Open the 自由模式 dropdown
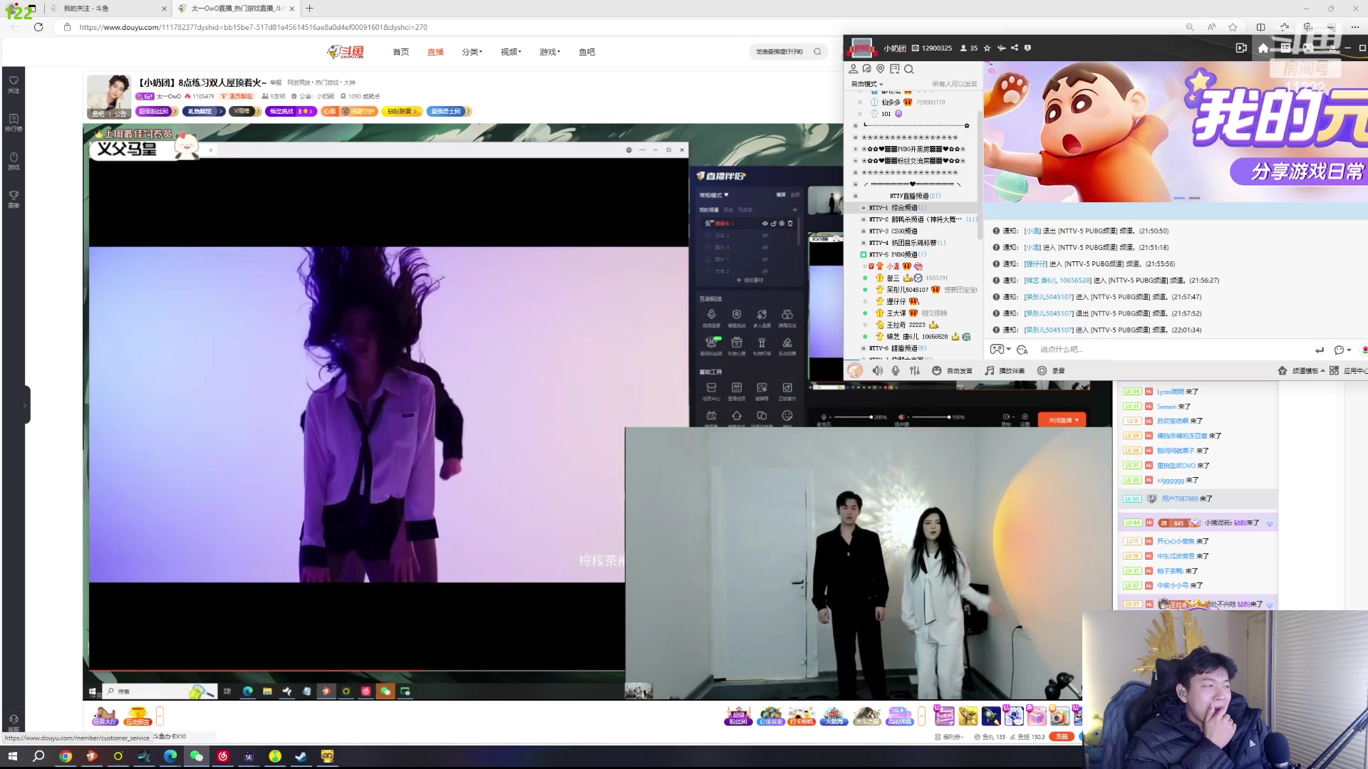This screenshot has height=769, width=1368. click(x=867, y=84)
